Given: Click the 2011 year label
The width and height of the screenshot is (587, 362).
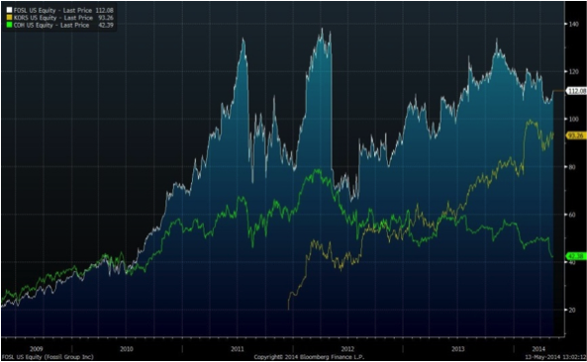Looking at the screenshot, I should (x=237, y=349).
